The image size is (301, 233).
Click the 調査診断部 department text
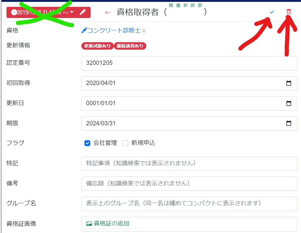(x=185, y=5)
